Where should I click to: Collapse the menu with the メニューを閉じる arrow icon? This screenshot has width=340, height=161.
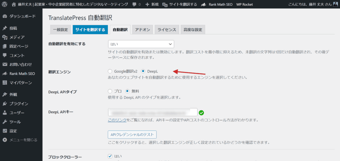click(5, 140)
